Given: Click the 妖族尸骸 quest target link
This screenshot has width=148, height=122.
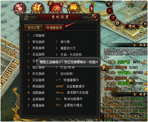Looking at the screenshot, I should [x=124, y=62].
